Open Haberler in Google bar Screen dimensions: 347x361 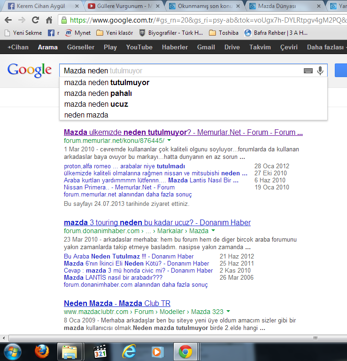pyautogui.click(x=175, y=47)
